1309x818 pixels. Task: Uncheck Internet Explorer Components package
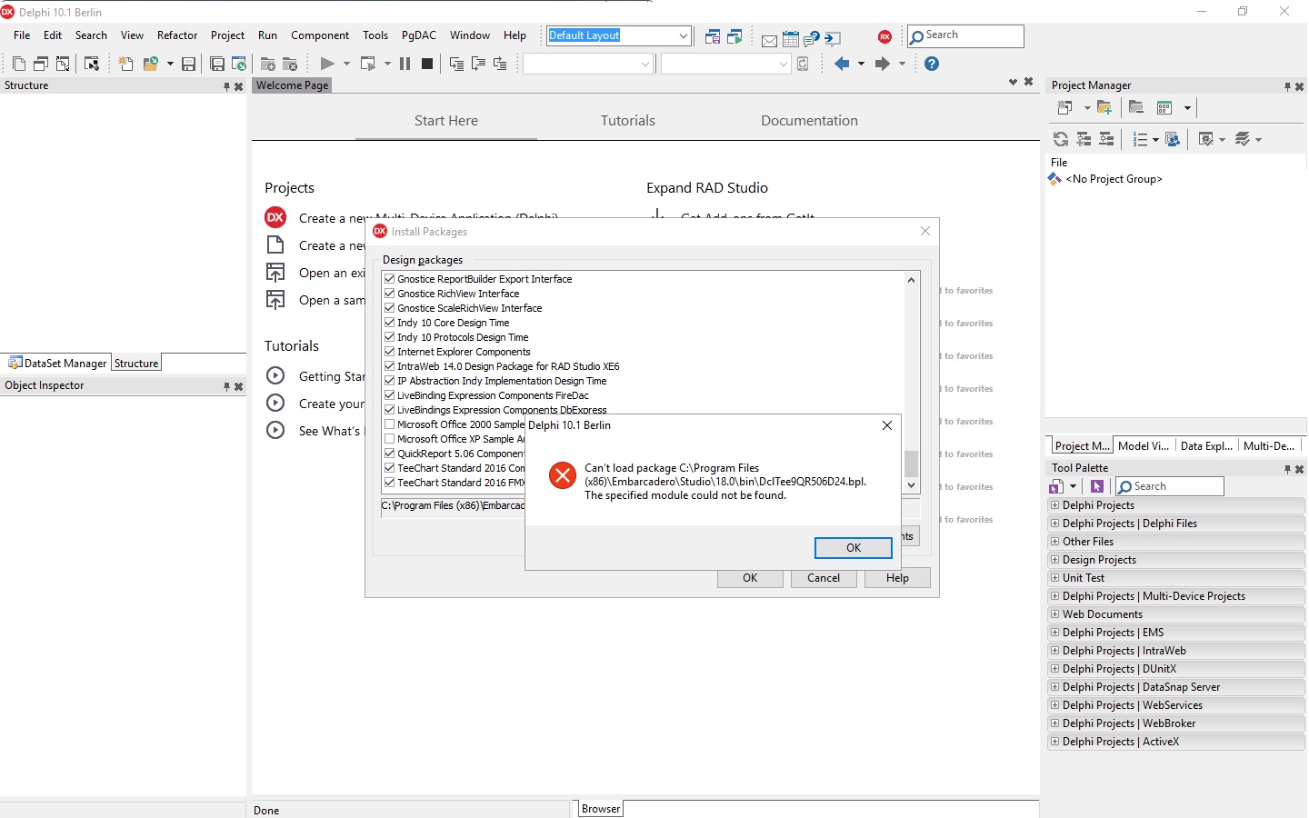tap(389, 352)
